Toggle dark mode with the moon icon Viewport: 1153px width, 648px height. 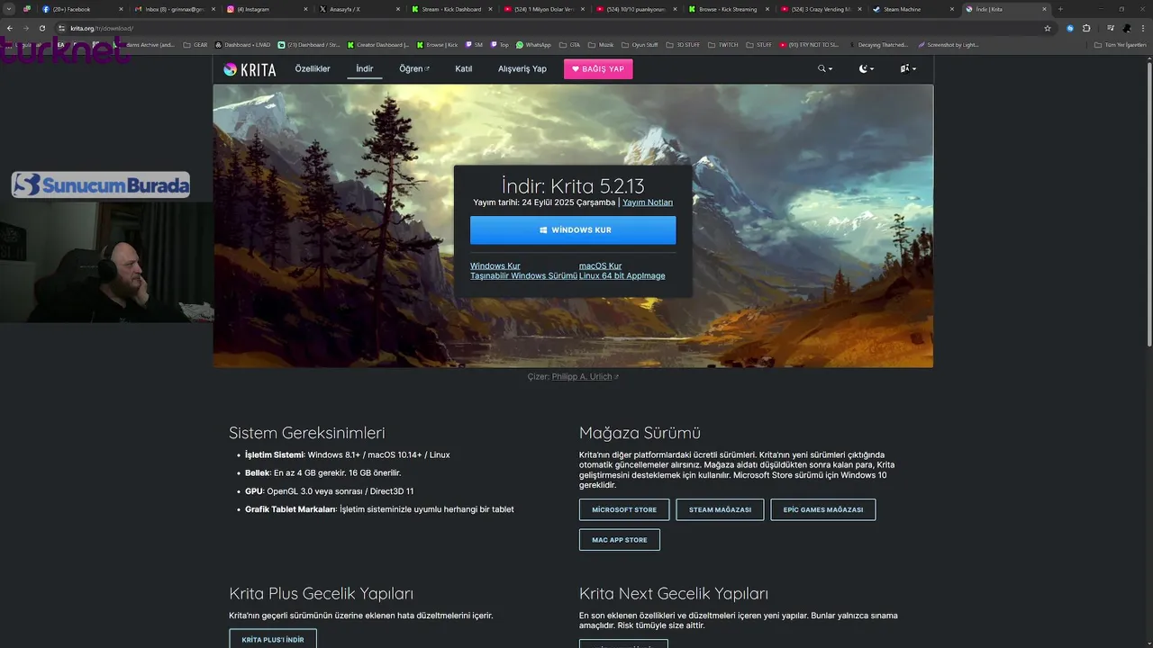[x=866, y=68]
